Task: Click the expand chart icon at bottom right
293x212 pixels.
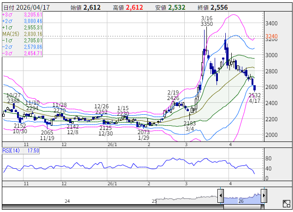Action: pos(286,204)
